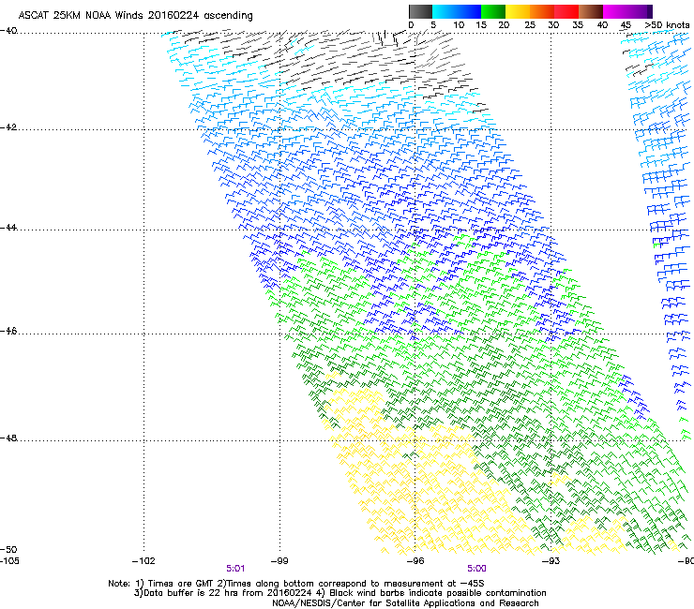Click the gray 0-5 knots legend swatch
Image resolution: width=694 pixels, height=609 pixels.
[x=420, y=11]
